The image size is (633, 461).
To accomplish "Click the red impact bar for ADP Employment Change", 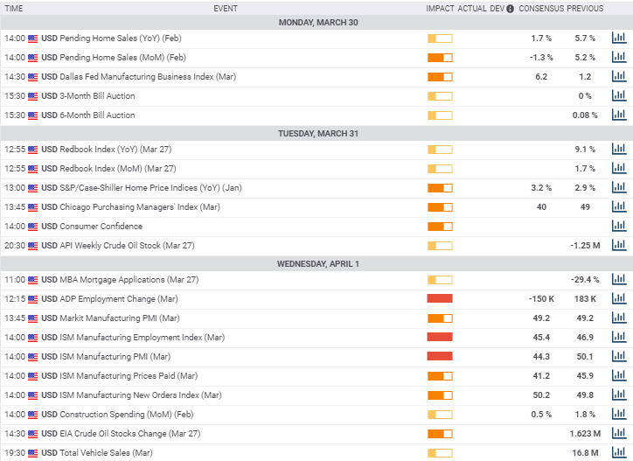I will (440, 299).
